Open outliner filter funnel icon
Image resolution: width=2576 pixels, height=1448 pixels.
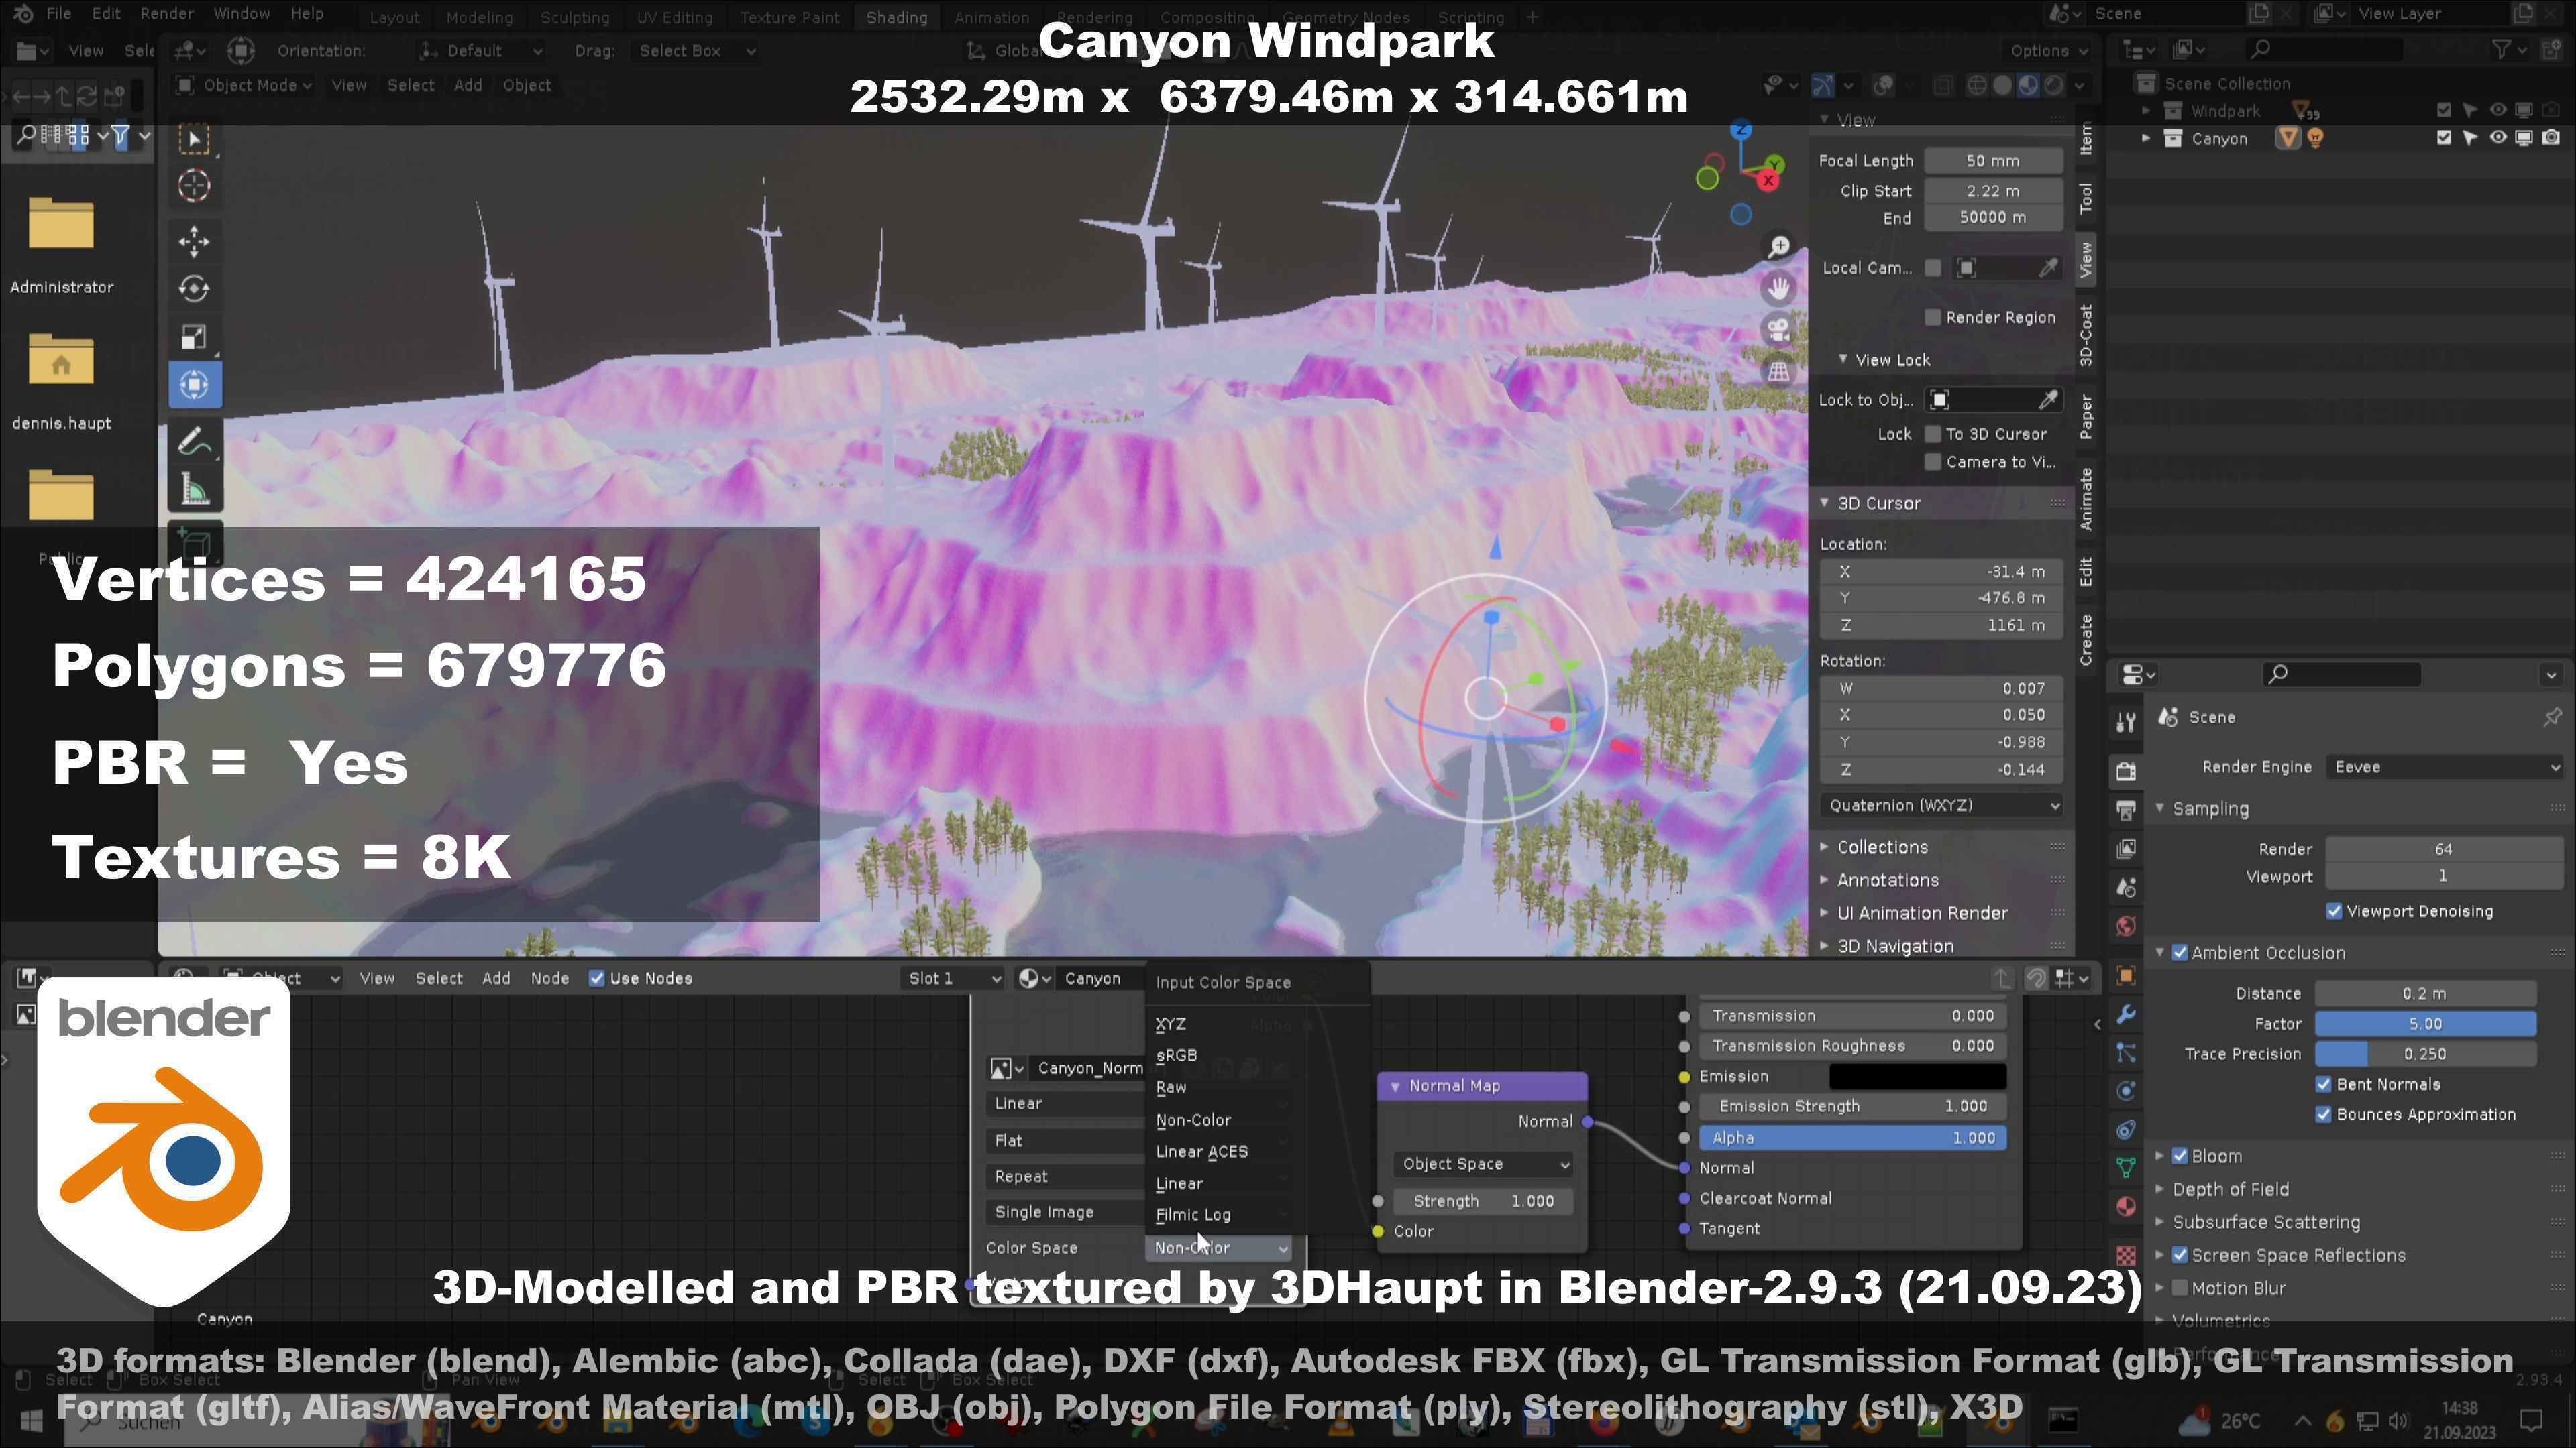click(x=2501, y=49)
